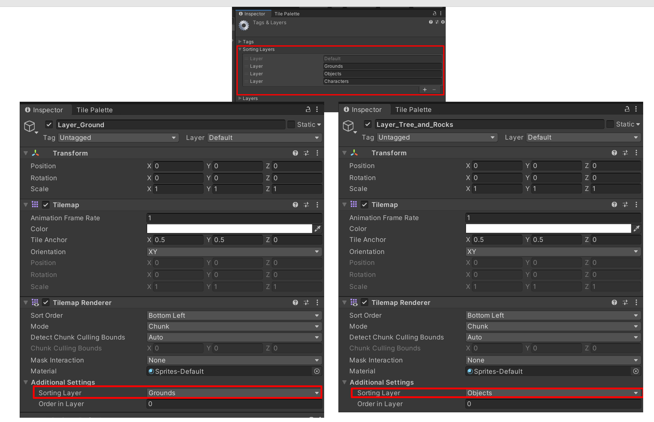
Task: Open kebab menu of Layer_Tree_and_Rocks Tilemap
Action: 636,205
